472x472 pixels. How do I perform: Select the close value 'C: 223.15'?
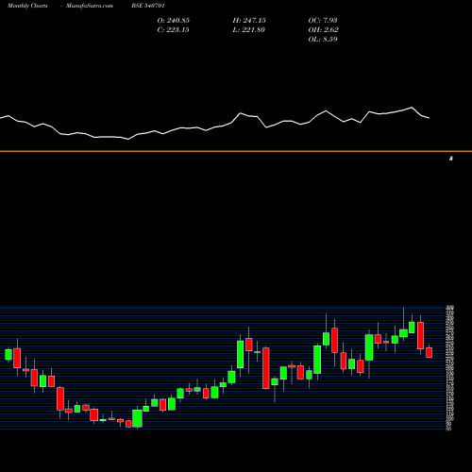click(x=174, y=30)
